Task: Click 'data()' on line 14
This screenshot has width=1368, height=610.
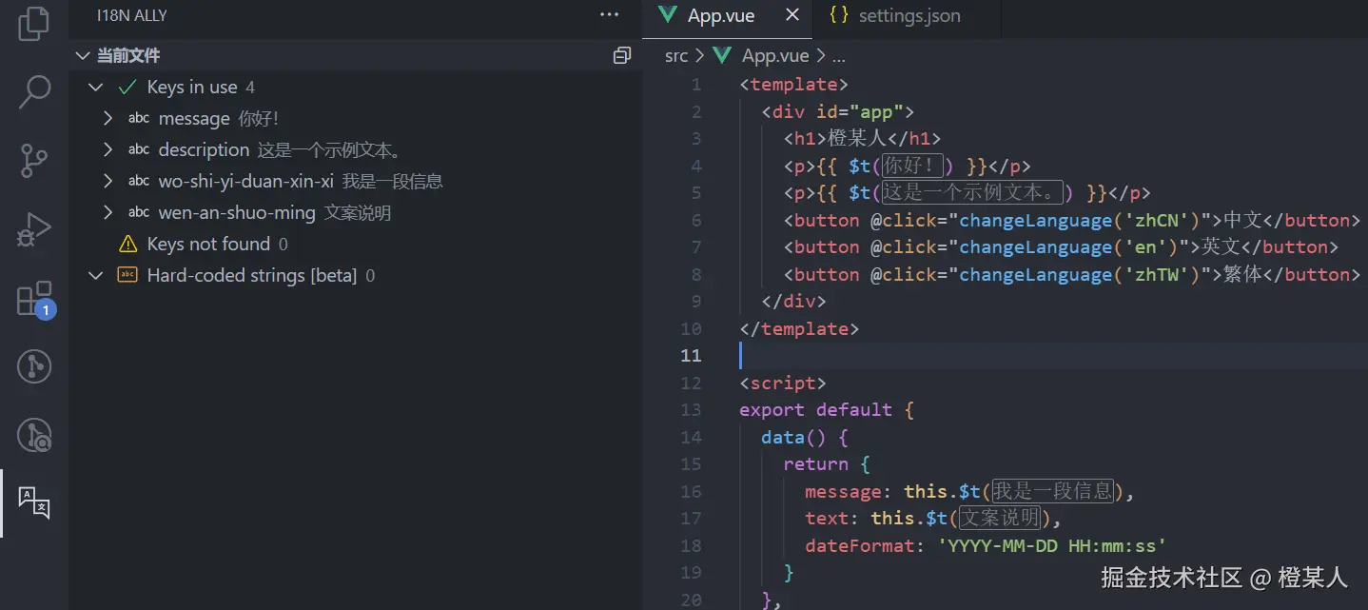Action: tap(793, 438)
